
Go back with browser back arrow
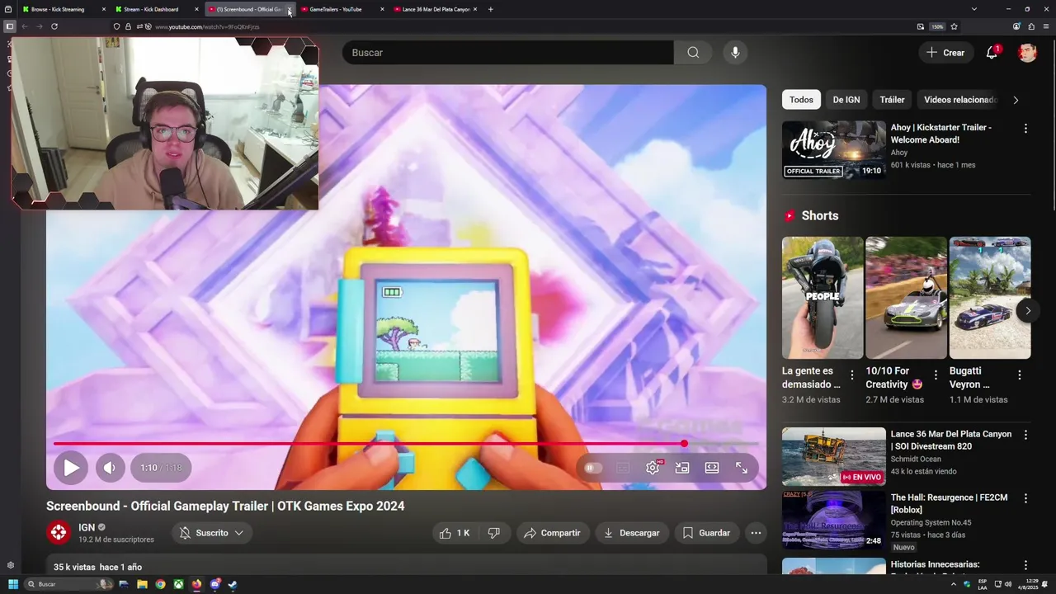[25, 26]
